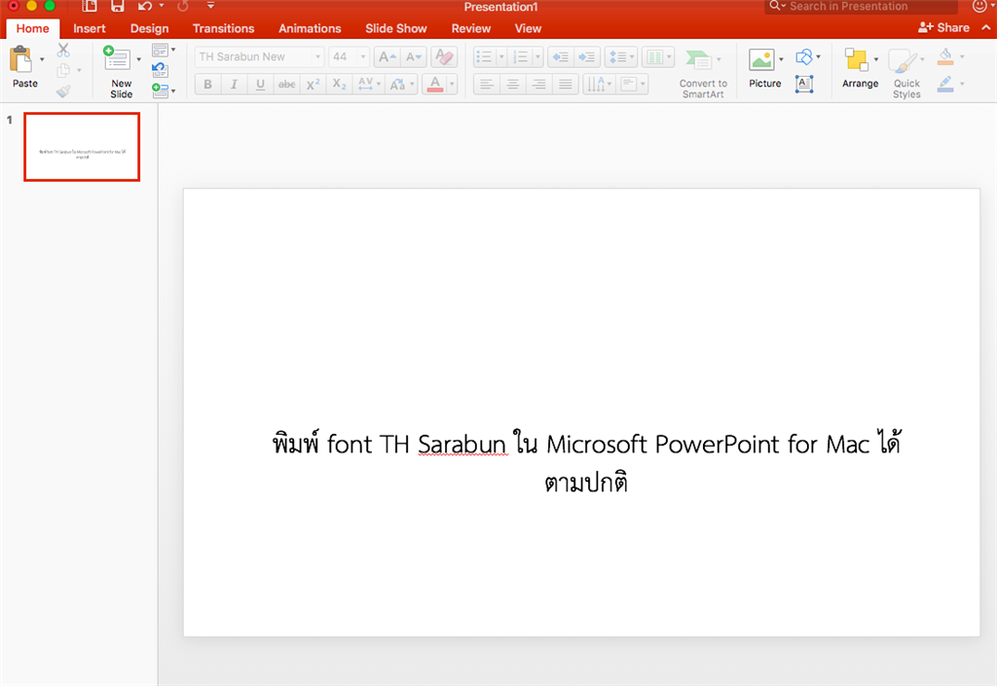Toggle Superscript formatting
This screenshot has height=686, width=997.
(313, 84)
